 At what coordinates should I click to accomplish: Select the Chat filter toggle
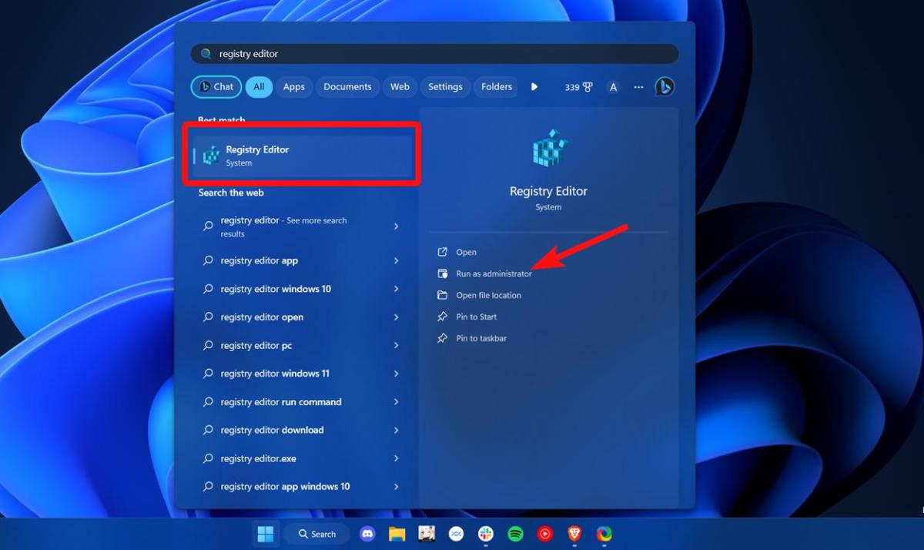pos(216,86)
